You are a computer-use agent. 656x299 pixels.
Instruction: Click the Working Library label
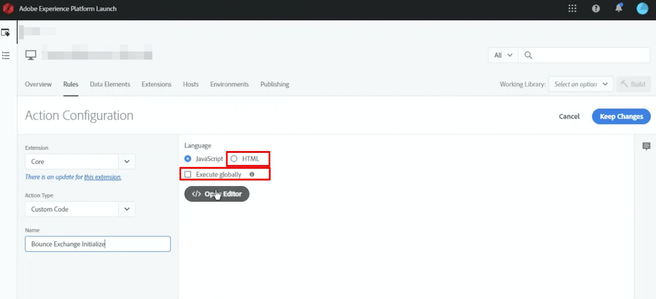coord(523,84)
